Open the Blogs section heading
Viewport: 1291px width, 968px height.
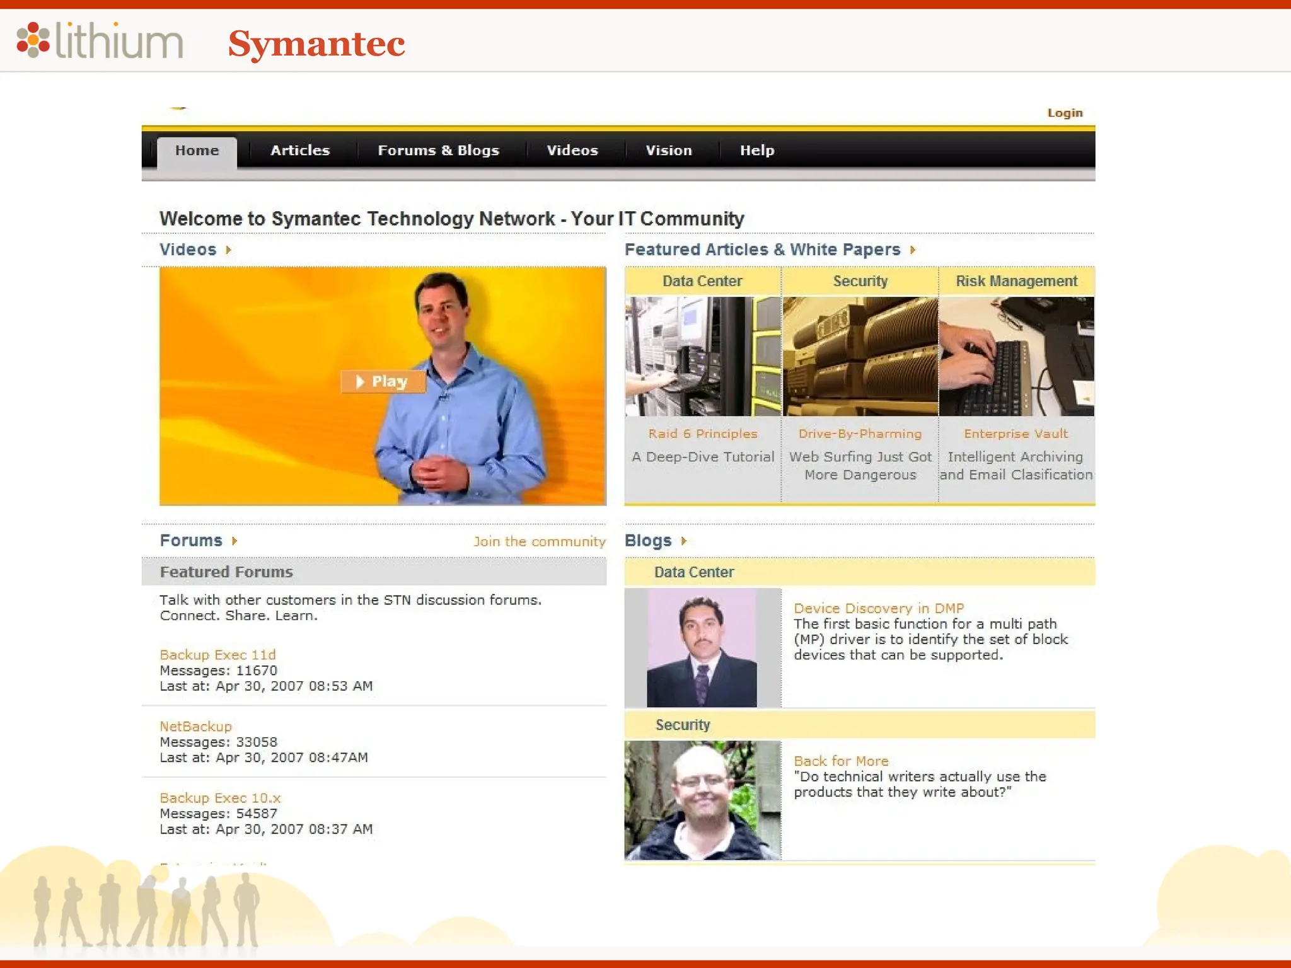point(648,541)
